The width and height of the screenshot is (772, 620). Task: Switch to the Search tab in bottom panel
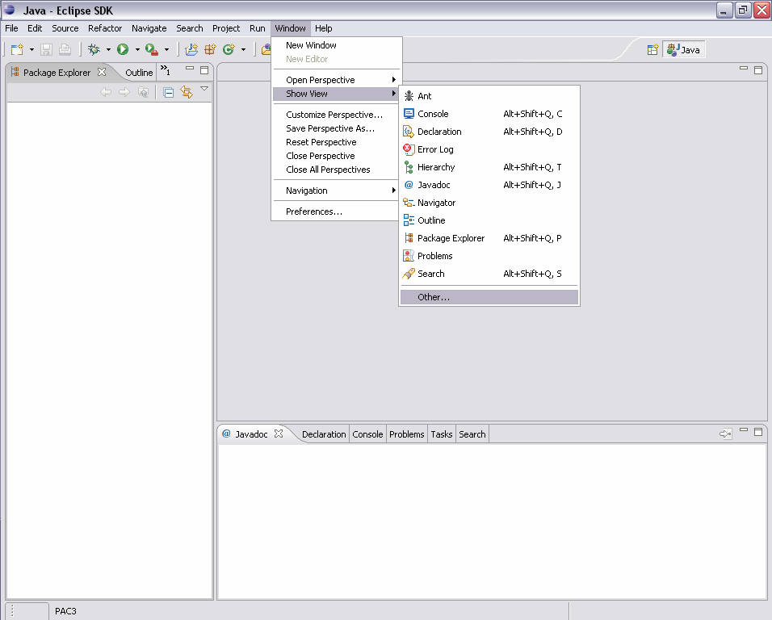472,434
